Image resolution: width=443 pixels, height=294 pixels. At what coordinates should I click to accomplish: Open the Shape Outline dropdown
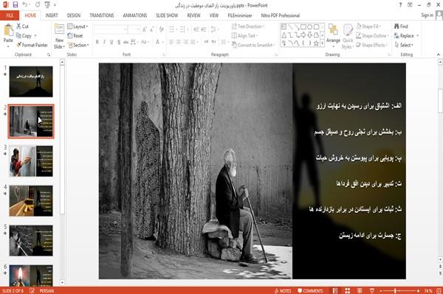(x=372, y=36)
